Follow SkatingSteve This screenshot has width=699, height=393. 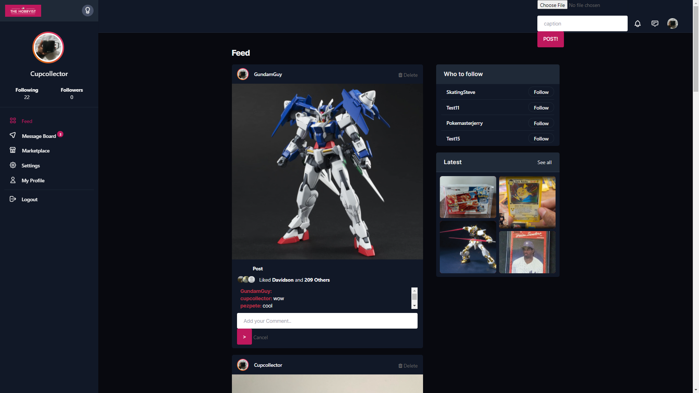click(x=541, y=92)
